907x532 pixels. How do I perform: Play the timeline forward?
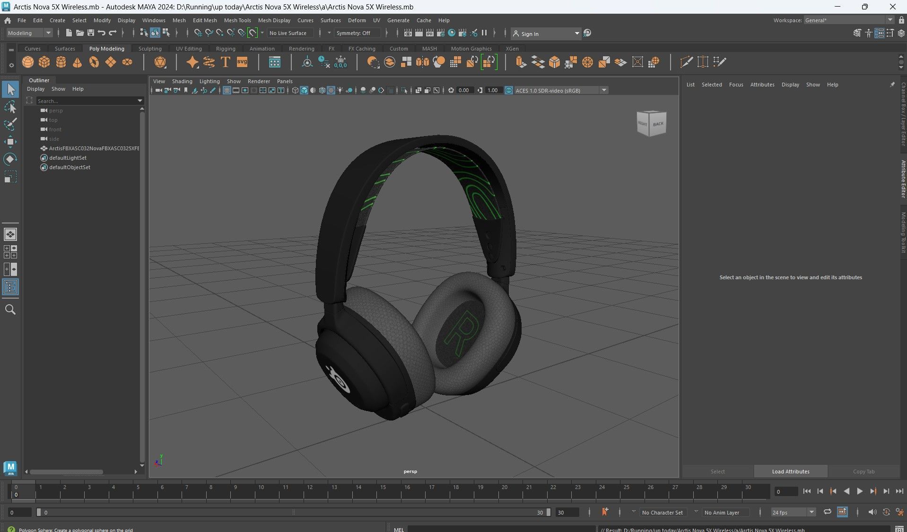click(859, 491)
